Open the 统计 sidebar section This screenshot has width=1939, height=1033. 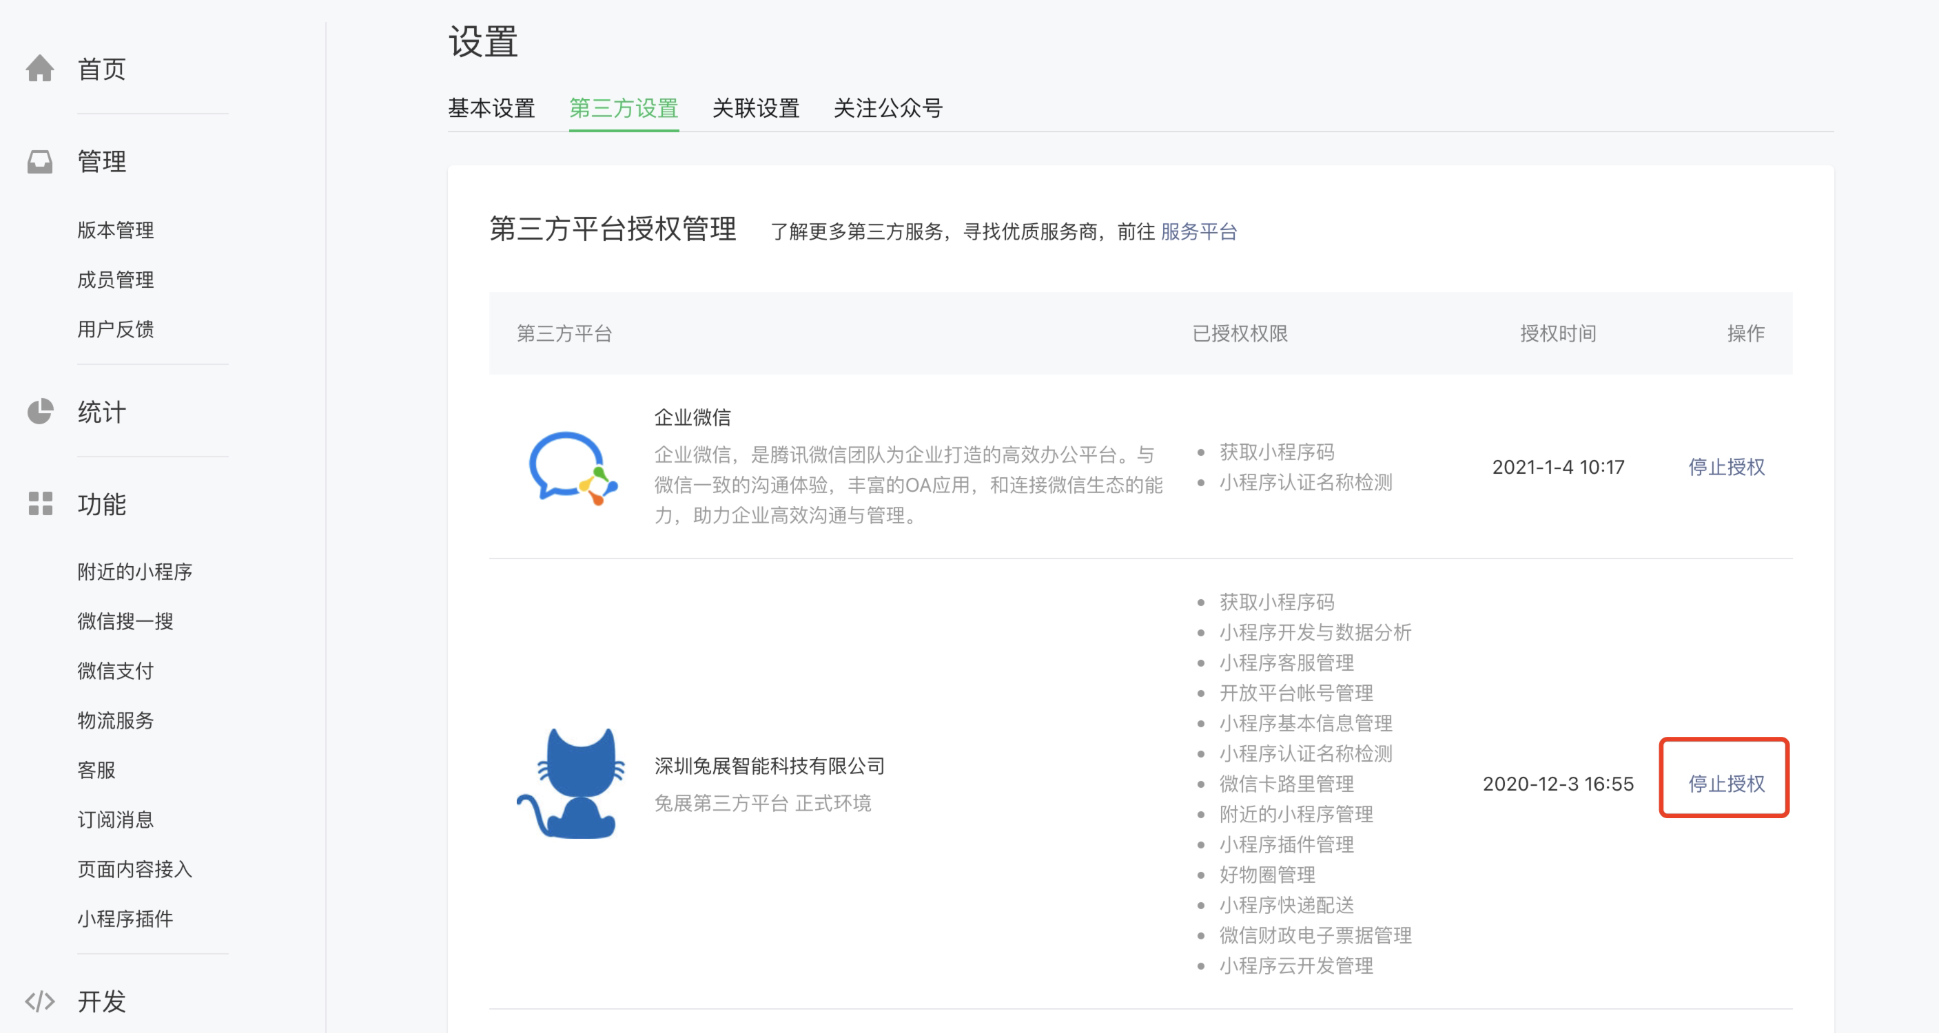point(101,413)
